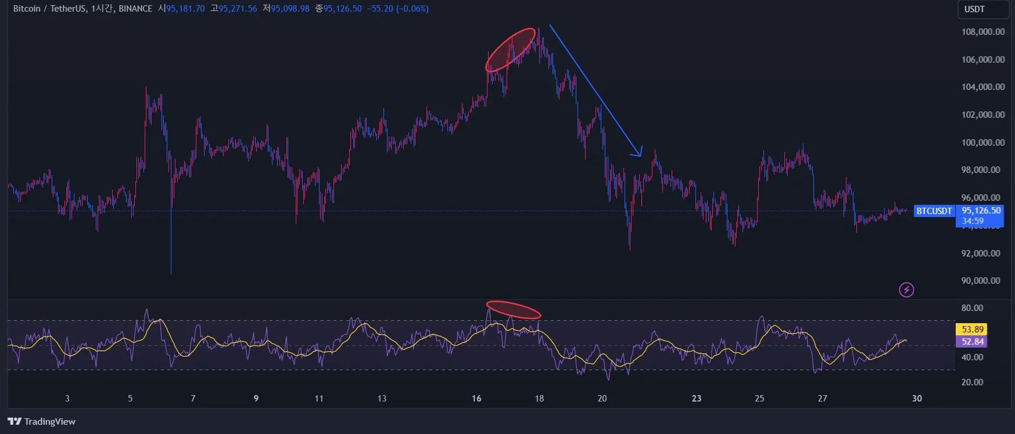Click the 98,000.00 price axis label
Viewport: 1015px width, 434px height.
click(x=981, y=170)
